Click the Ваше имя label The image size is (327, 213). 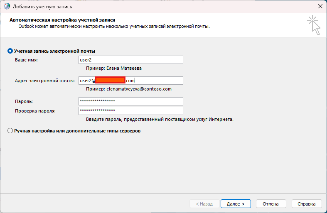pyautogui.click(x=26, y=60)
